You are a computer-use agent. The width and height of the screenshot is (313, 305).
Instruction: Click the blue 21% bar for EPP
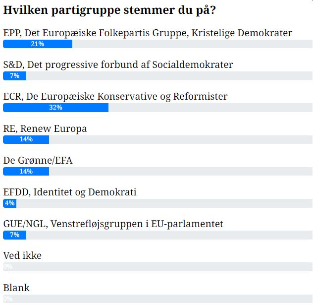pos(38,44)
